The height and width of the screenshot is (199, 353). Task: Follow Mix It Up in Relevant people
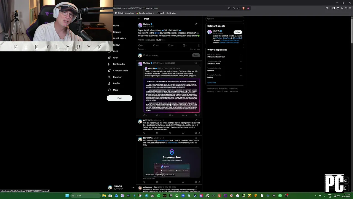point(238,32)
